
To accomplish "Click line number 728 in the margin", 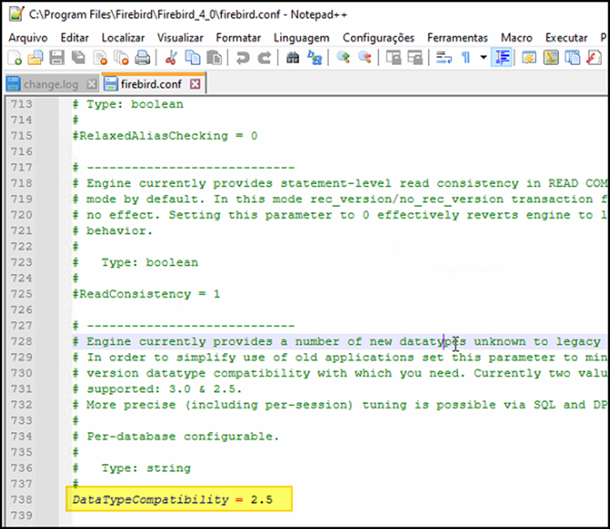I will (22, 342).
